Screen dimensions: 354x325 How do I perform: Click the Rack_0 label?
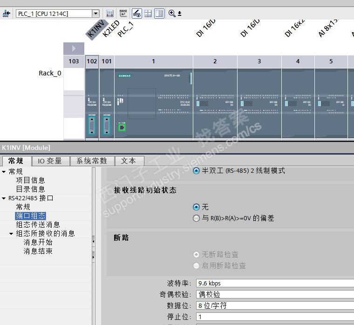[50, 73]
